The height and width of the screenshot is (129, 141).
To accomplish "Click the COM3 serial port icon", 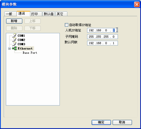I will pyautogui.click(x=14, y=44).
